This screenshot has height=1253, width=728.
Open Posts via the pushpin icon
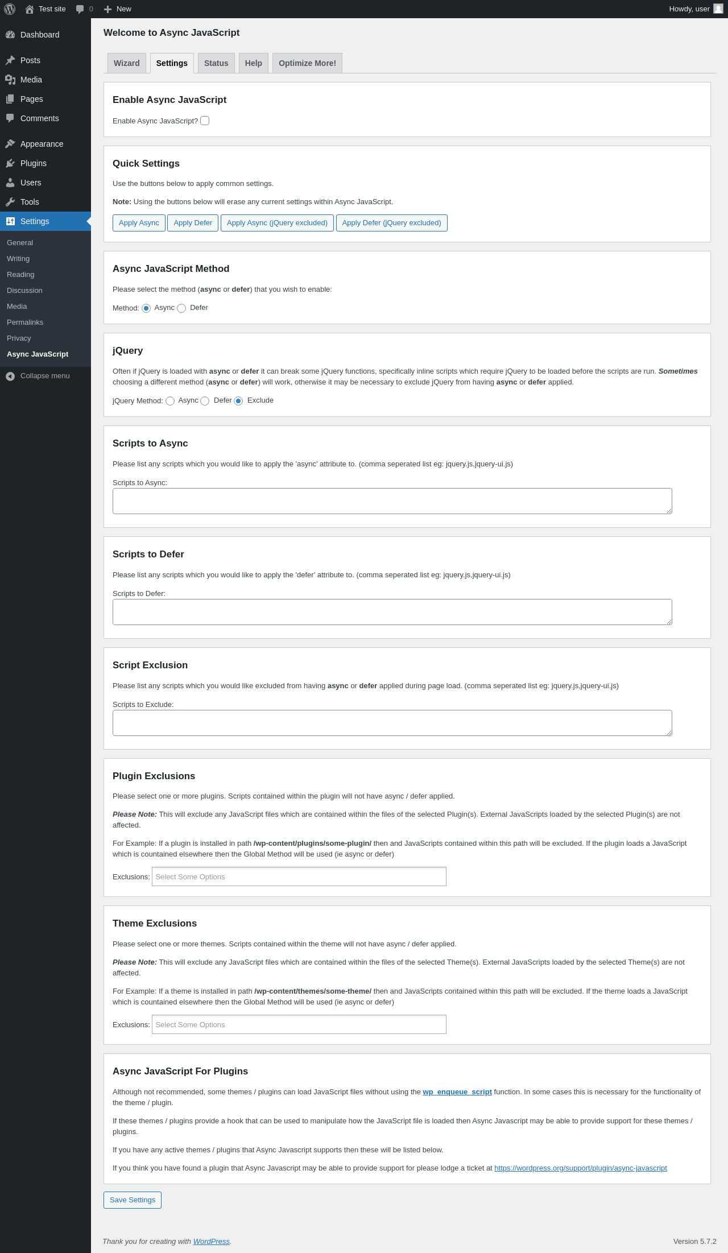click(x=10, y=60)
